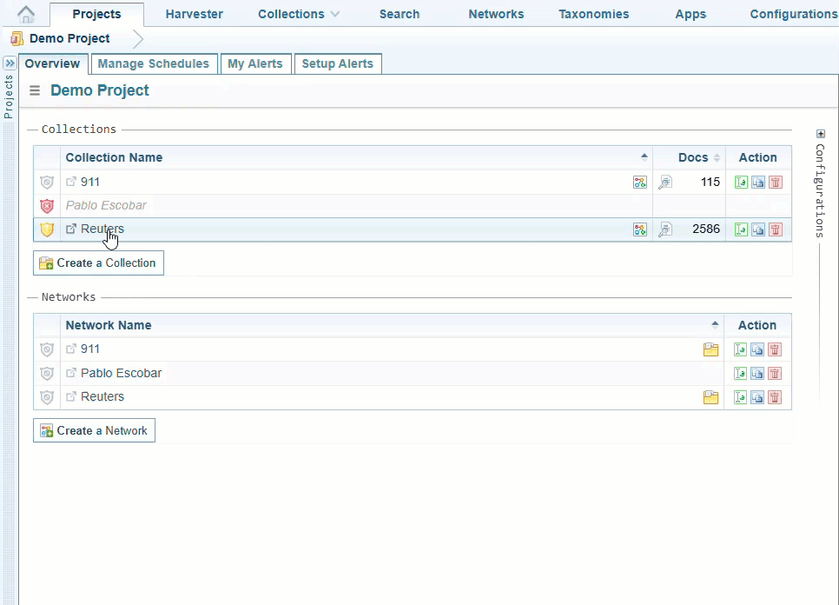This screenshot has height=605, width=839.
Task: Click the copy icon for the Reuters collection
Action: point(758,229)
